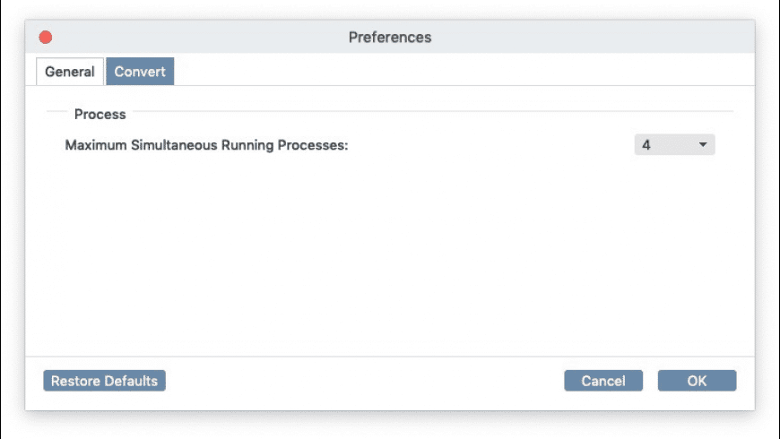Screen dimensions: 780x439
Task: Click the word "Processes:" at the label's end
Action: click(314, 144)
